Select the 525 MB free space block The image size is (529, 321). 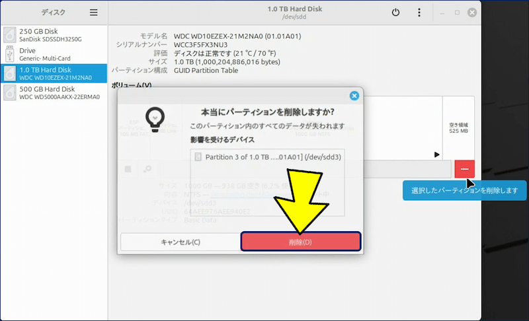pyautogui.click(x=458, y=127)
